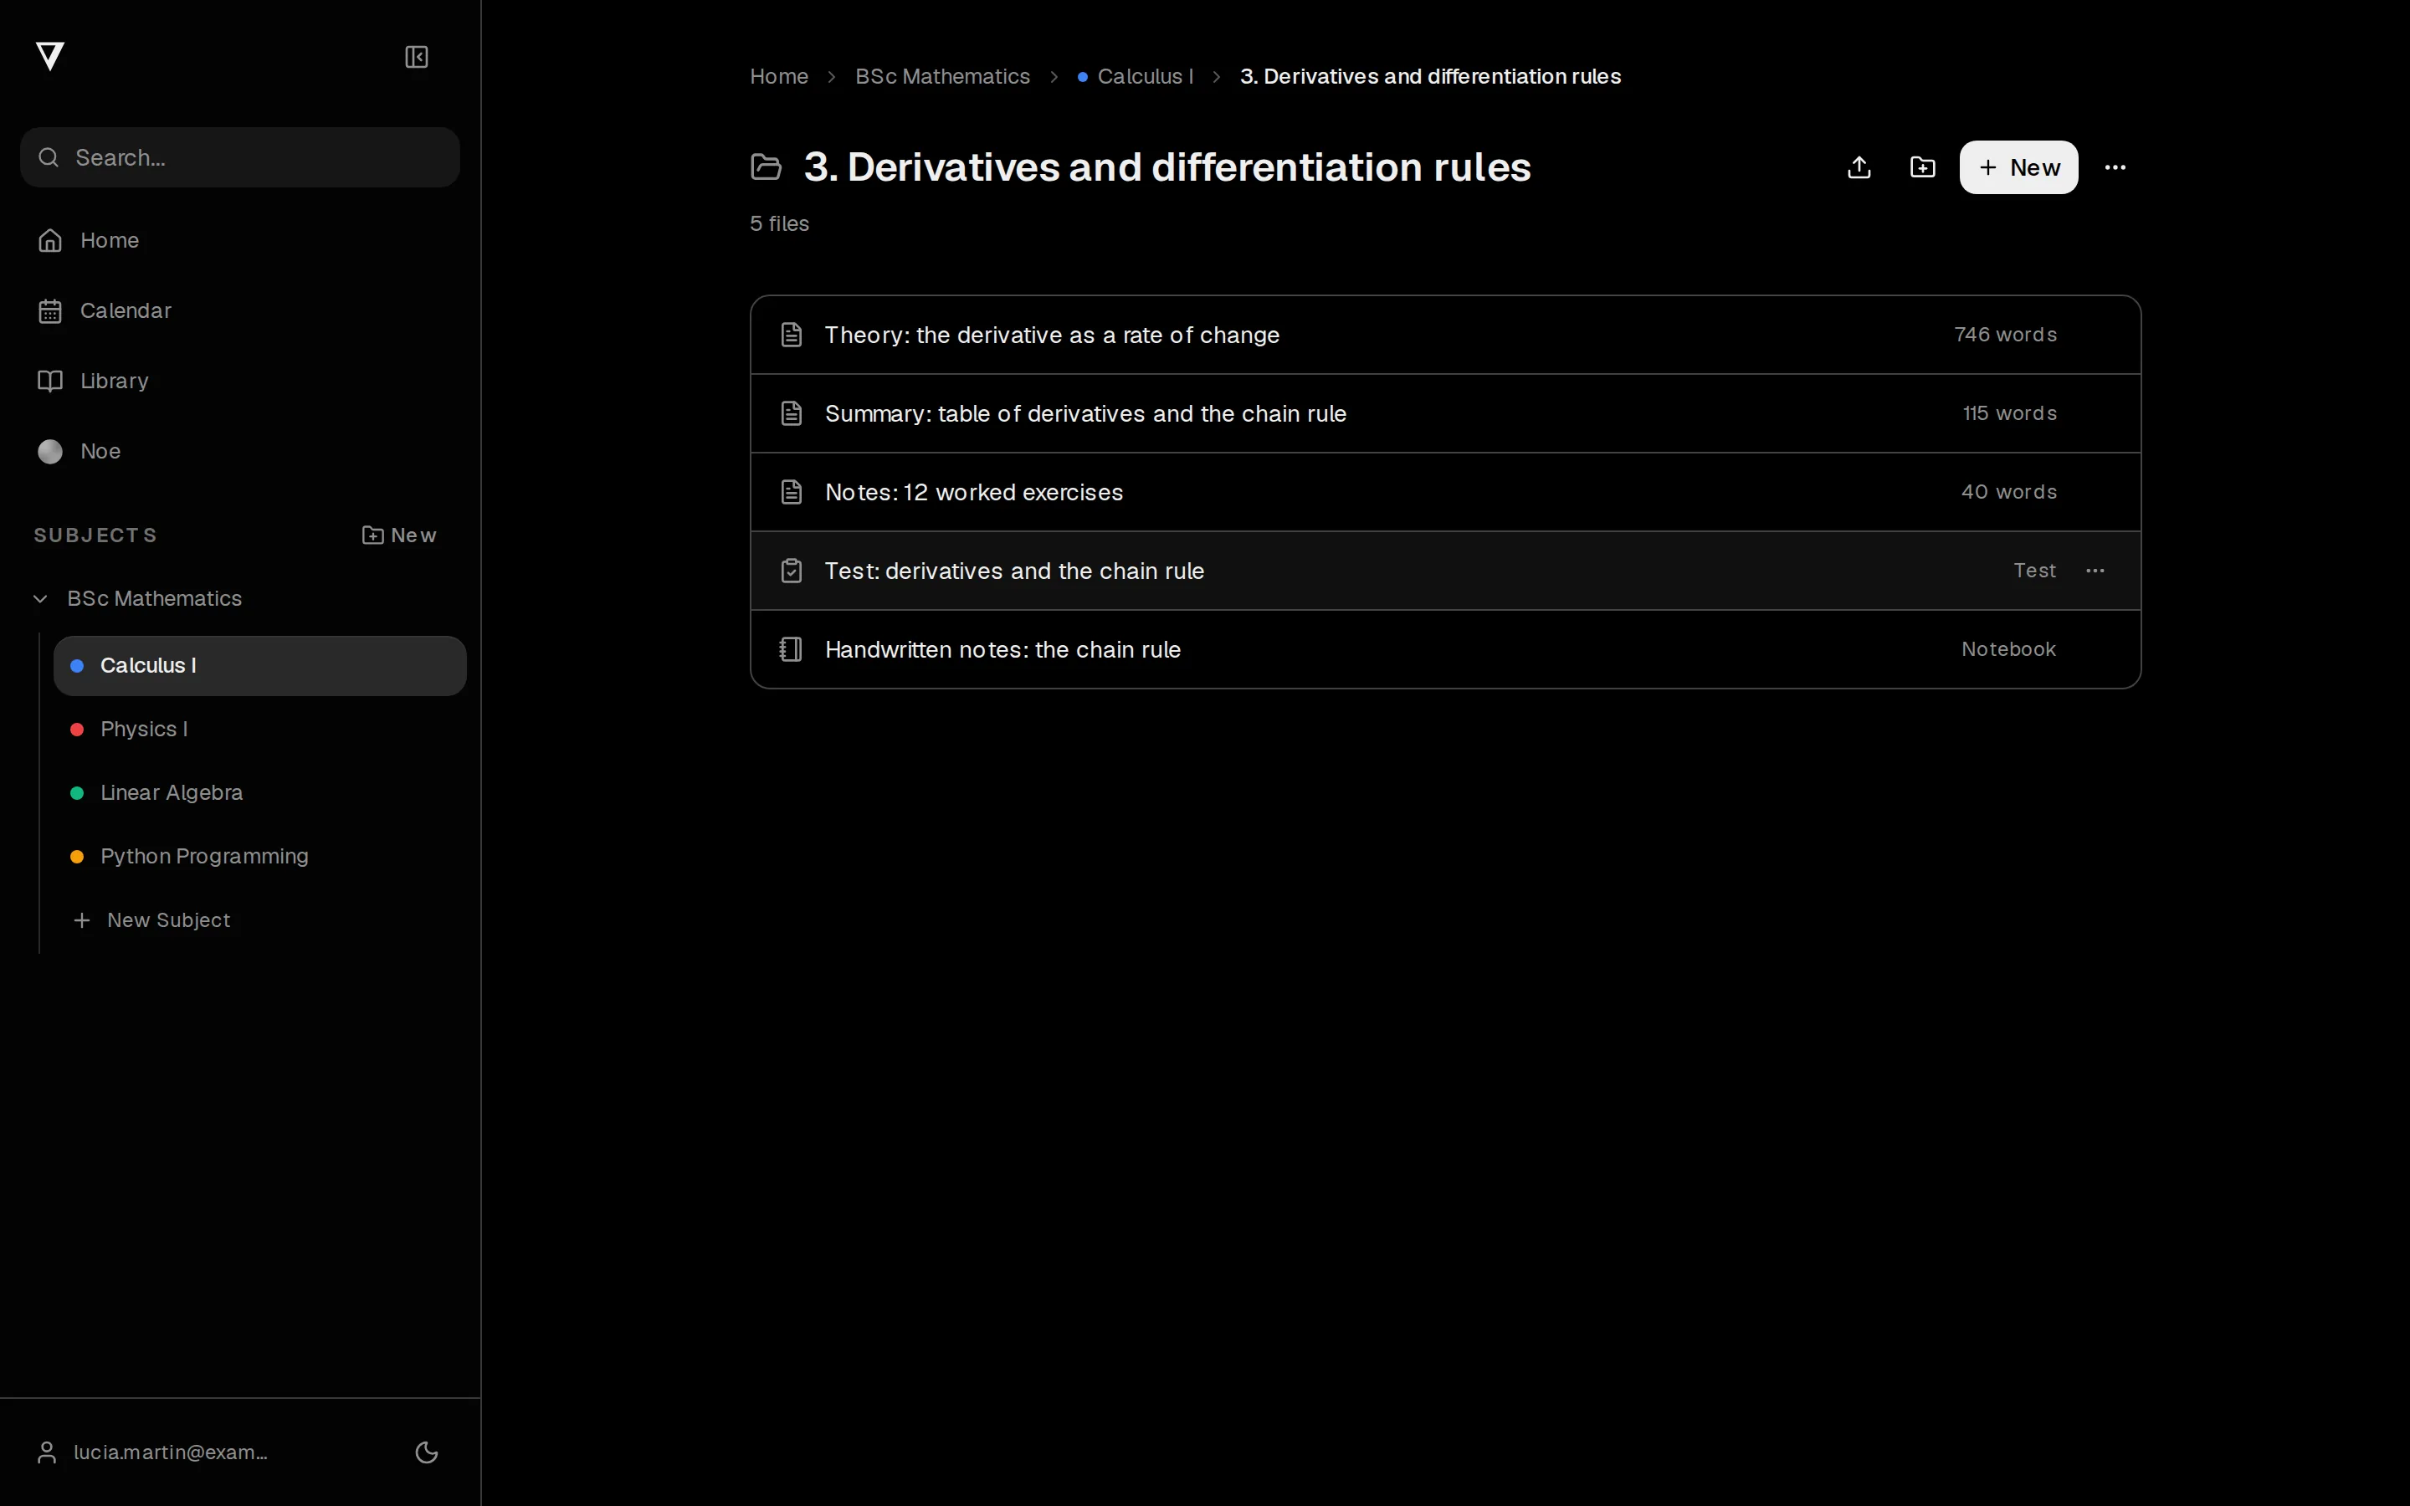Open Notes: 12 worked exercises
The image size is (2410, 1506).
1446,492
